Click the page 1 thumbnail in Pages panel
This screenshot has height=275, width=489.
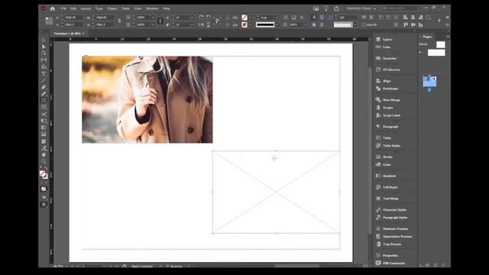click(429, 81)
